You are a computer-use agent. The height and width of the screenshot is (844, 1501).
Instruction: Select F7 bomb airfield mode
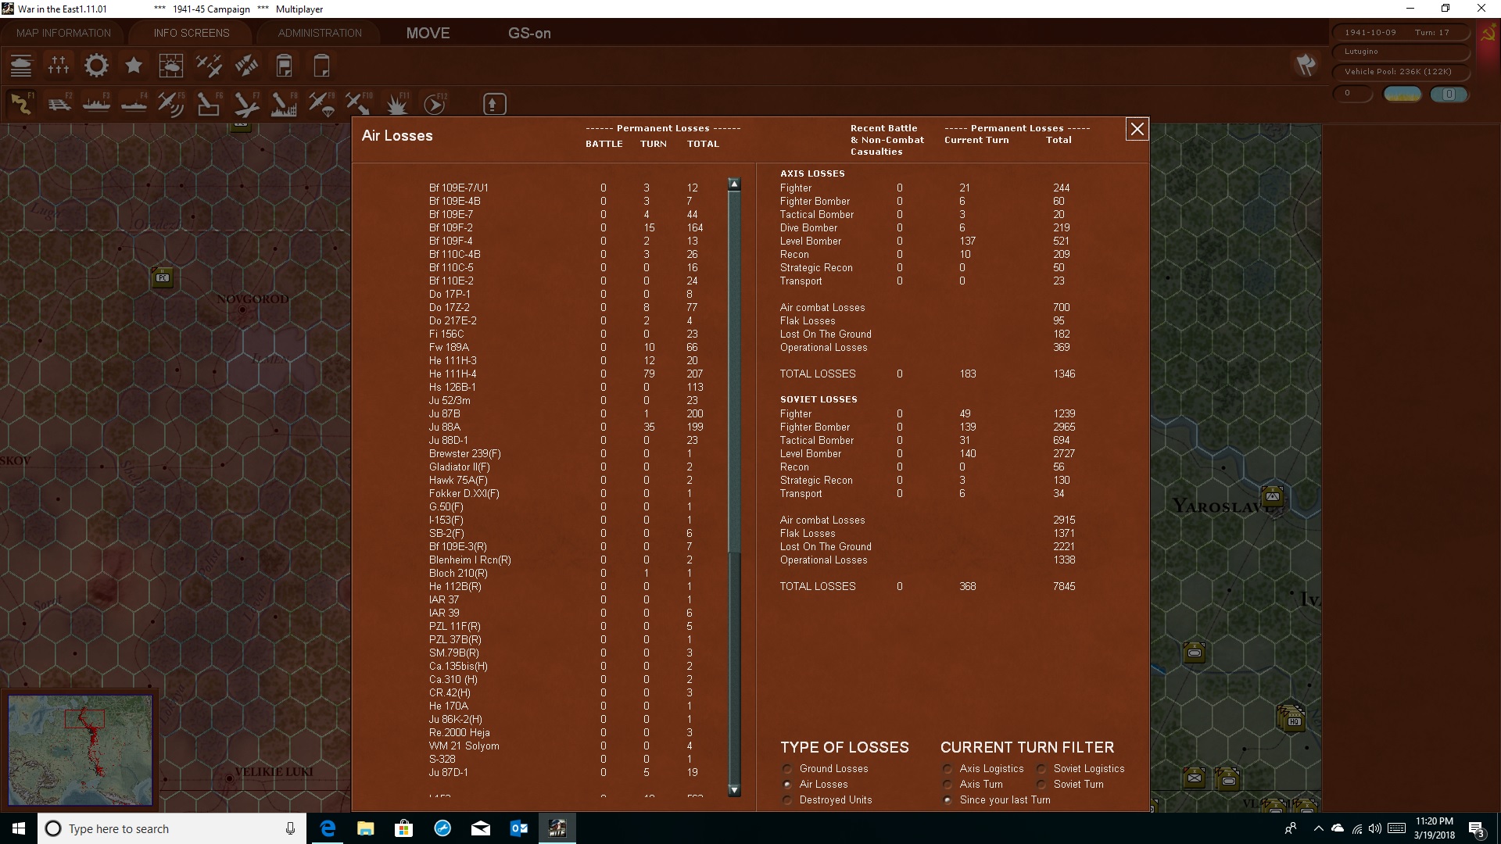(246, 104)
